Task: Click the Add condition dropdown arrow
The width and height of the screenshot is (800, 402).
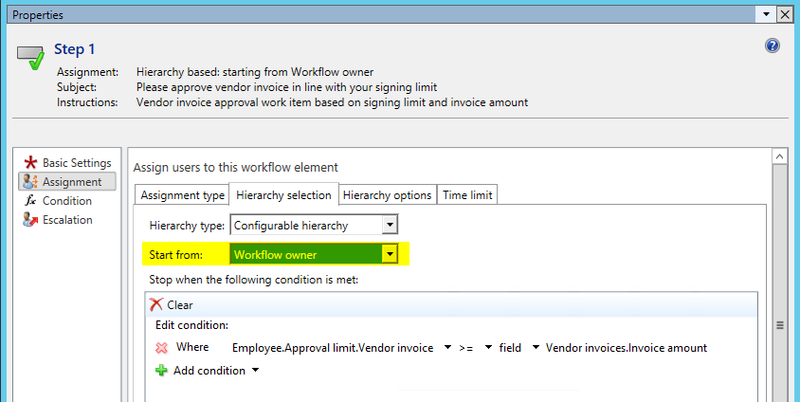Action: click(254, 371)
